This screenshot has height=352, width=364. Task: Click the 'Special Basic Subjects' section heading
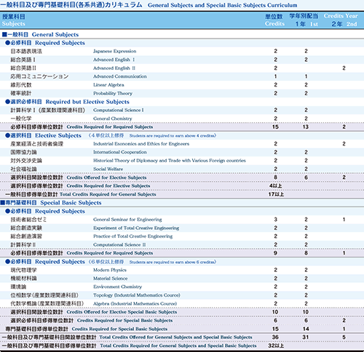click(71, 203)
